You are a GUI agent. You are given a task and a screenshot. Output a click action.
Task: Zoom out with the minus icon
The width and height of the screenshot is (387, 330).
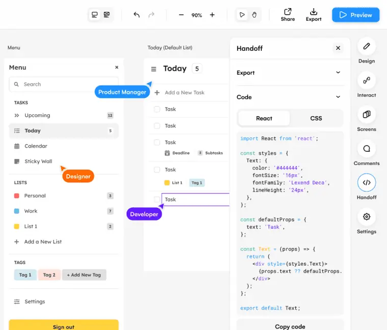click(181, 15)
